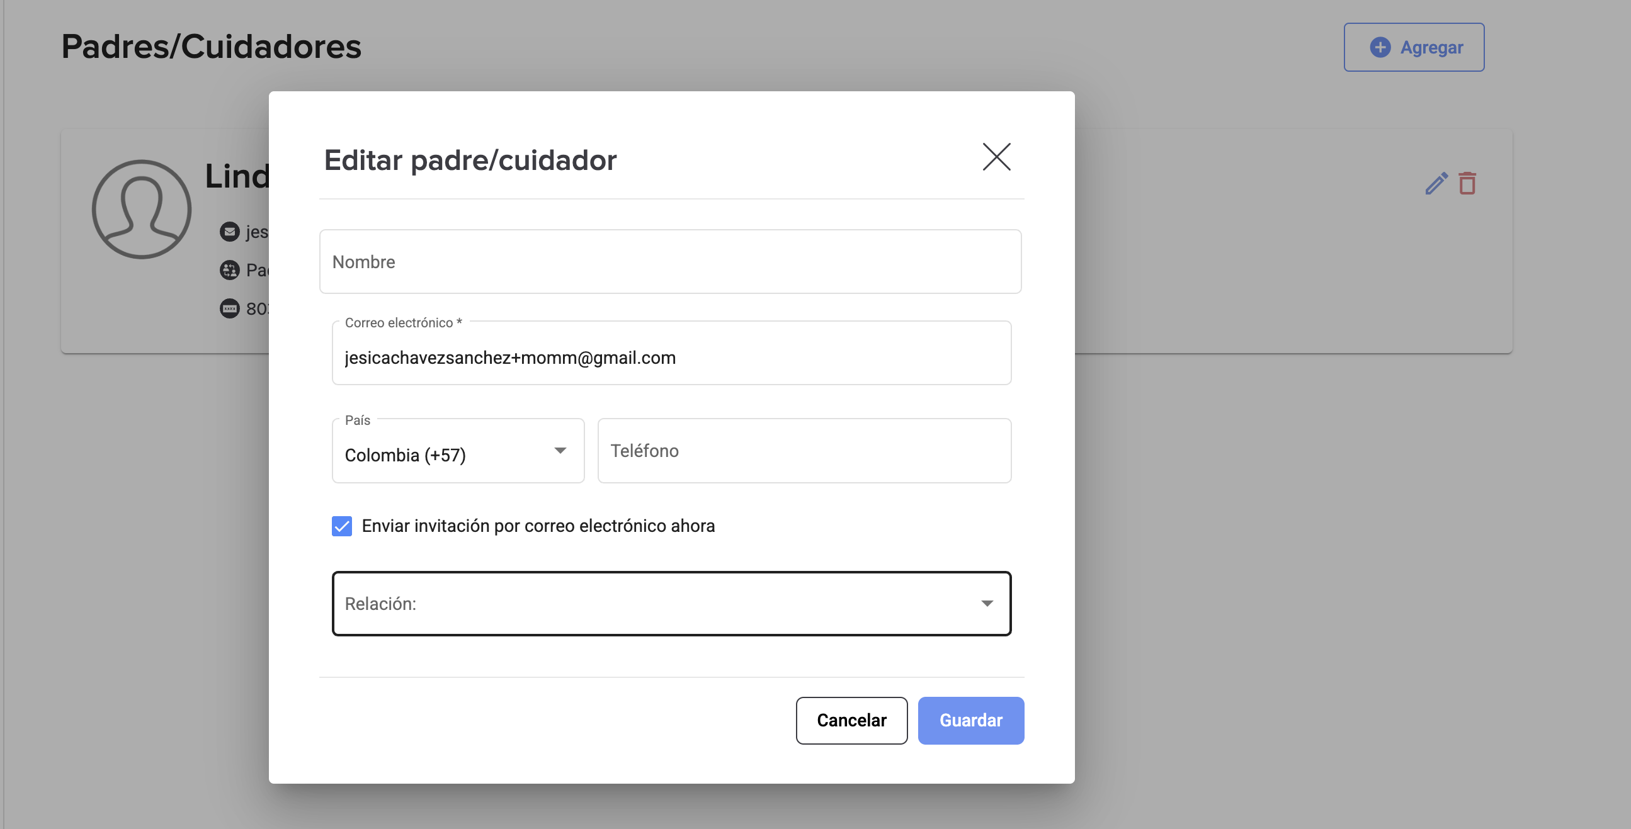Click the email envelope icon on card

pos(229,232)
